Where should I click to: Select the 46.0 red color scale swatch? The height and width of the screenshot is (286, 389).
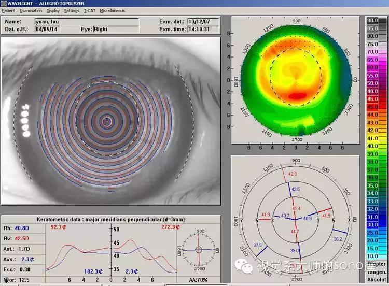coord(376,98)
